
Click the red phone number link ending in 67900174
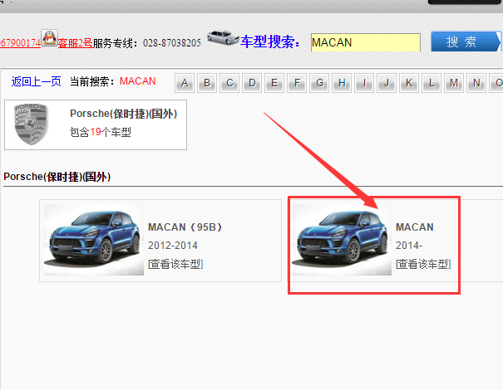(x=20, y=43)
